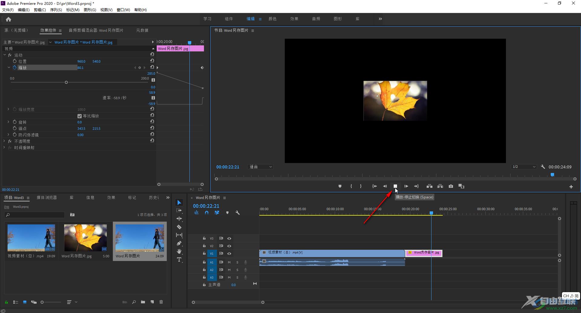The height and width of the screenshot is (313, 581).
Task: Open Comparison View in Program monitor
Action: click(461, 186)
